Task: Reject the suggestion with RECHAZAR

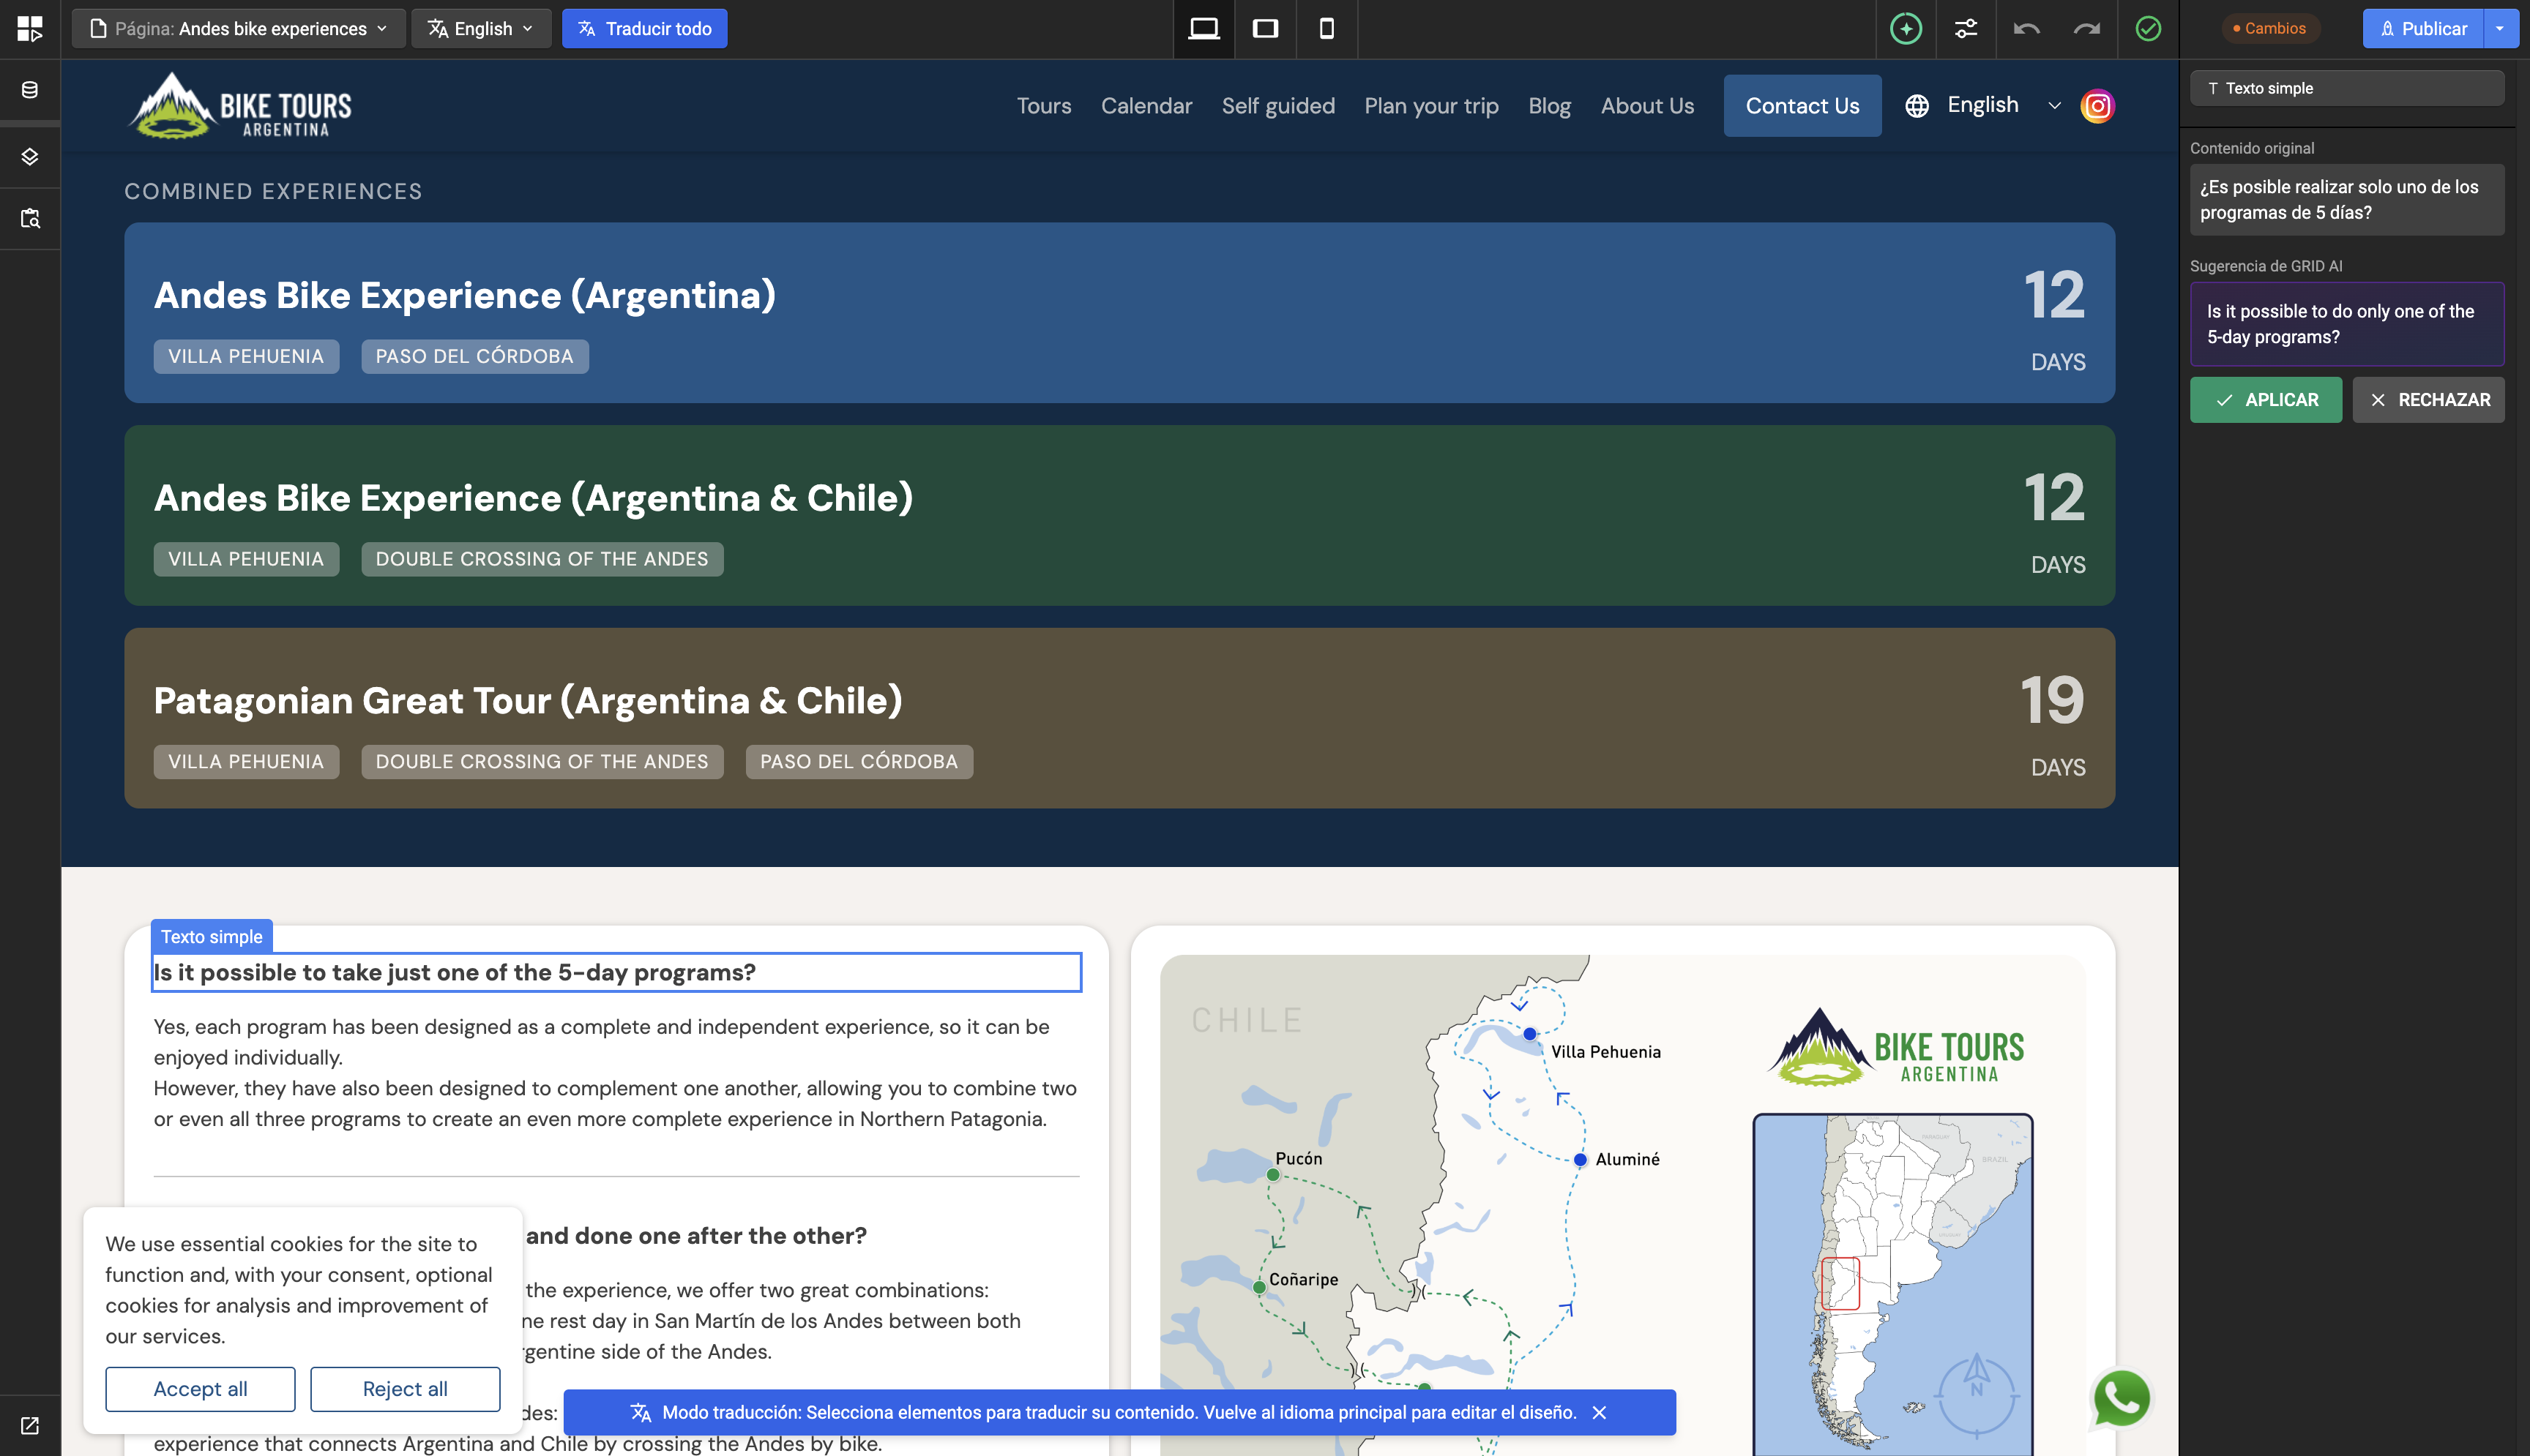Action: tap(2428, 400)
